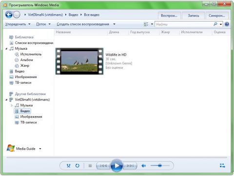
Task: Click Видео in the breadcrumb path
Action: pyautogui.click(x=73, y=15)
